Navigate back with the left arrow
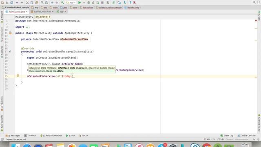The height and width of the screenshot is (147, 261). pyautogui.click(x=52, y=2)
